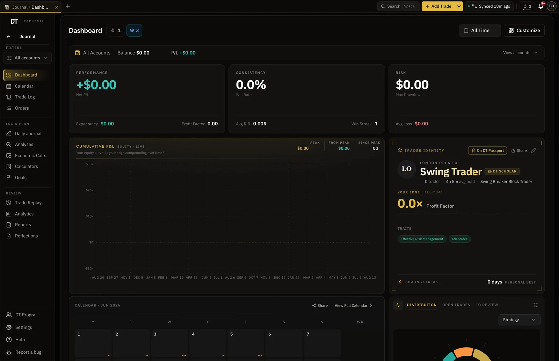Switch to Open Trades tab
Viewport: 559px width, 361px height.
456,305
